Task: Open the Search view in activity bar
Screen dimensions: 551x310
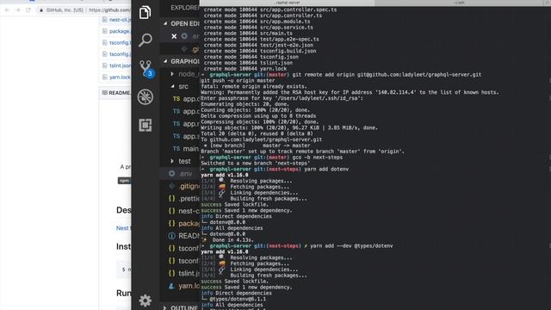Action: click(145, 40)
